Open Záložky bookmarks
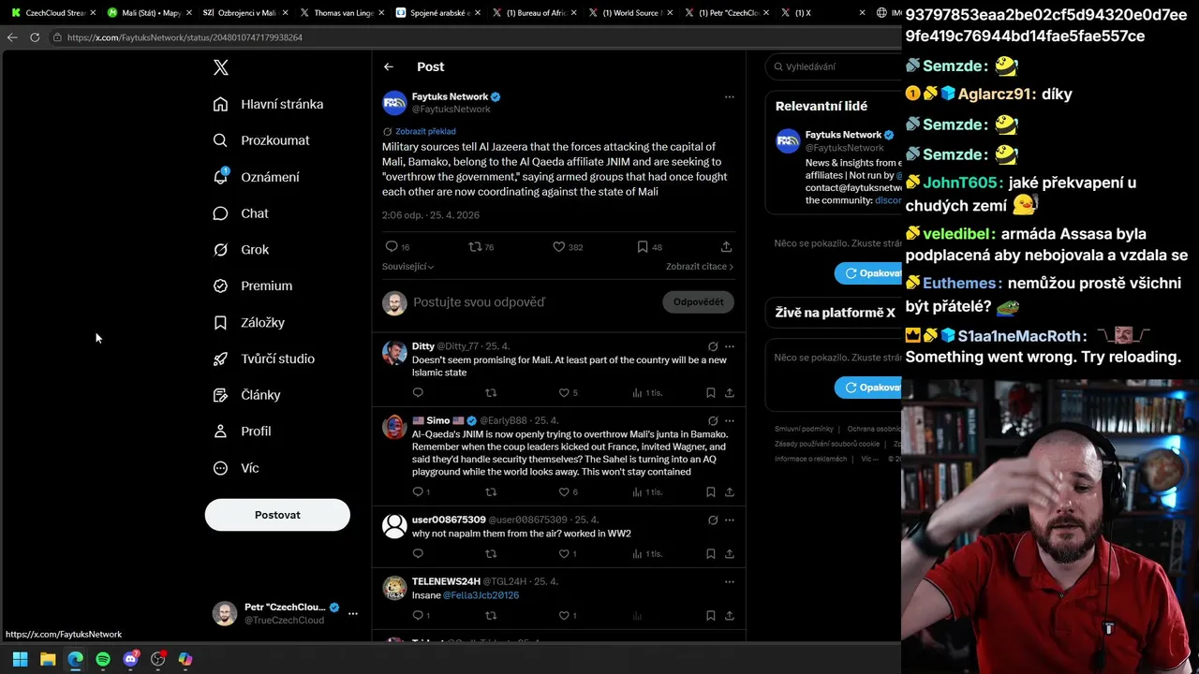The width and height of the screenshot is (1199, 674). tap(248, 322)
